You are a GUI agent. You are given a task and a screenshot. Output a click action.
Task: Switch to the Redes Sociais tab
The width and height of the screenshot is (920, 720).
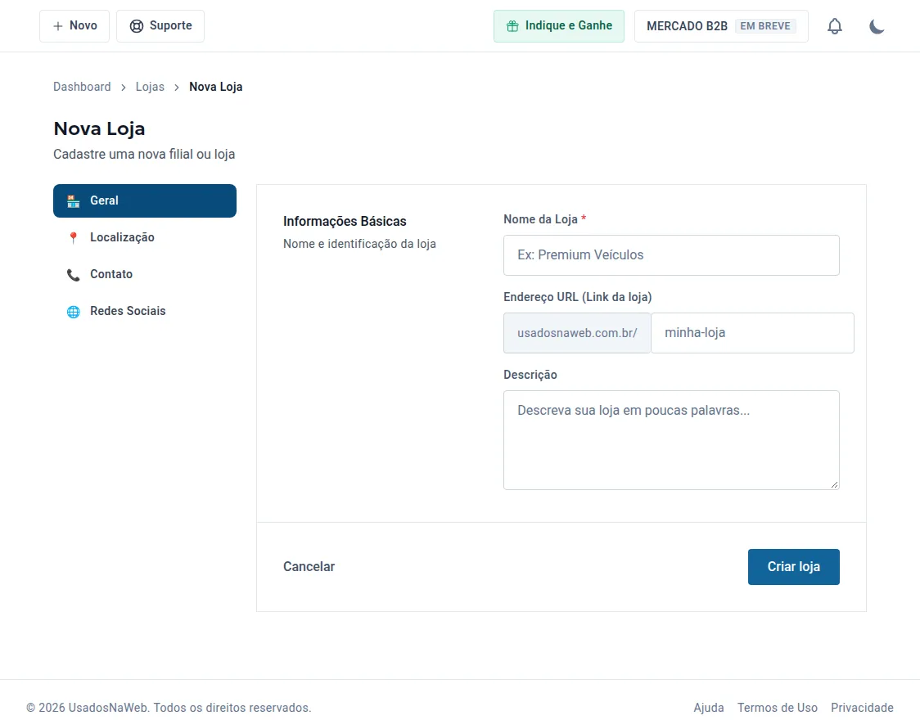145,312
